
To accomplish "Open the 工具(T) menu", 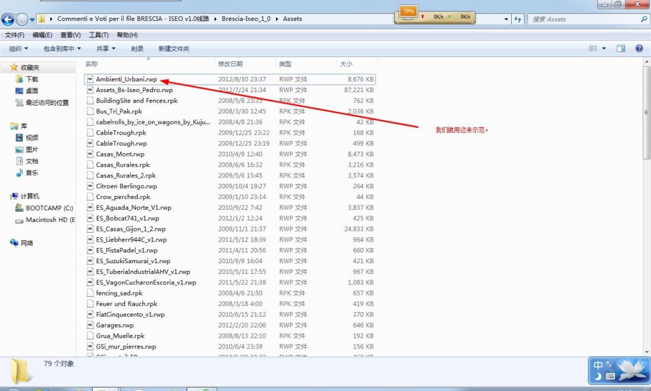I will [x=99, y=35].
